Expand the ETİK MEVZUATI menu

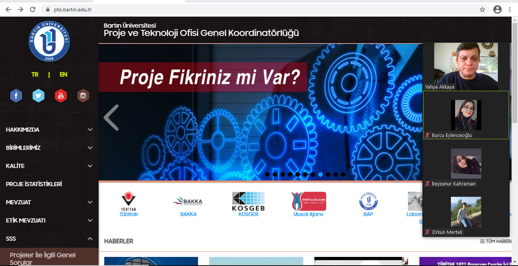pyautogui.click(x=49, y=220)
